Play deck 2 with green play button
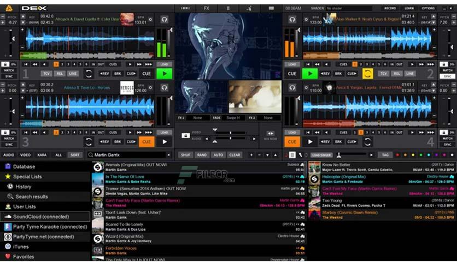 pos(310,74)
